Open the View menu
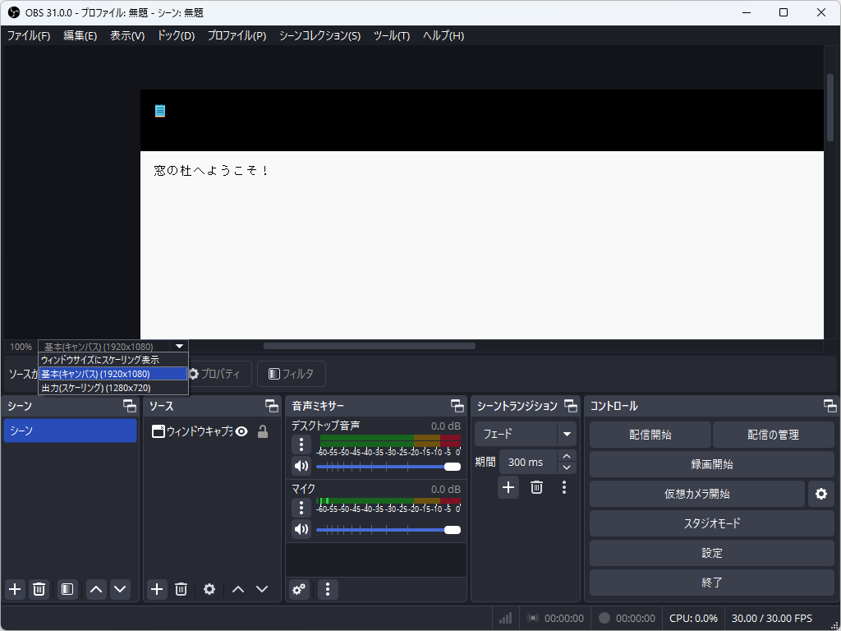 (x=127, y=36)
